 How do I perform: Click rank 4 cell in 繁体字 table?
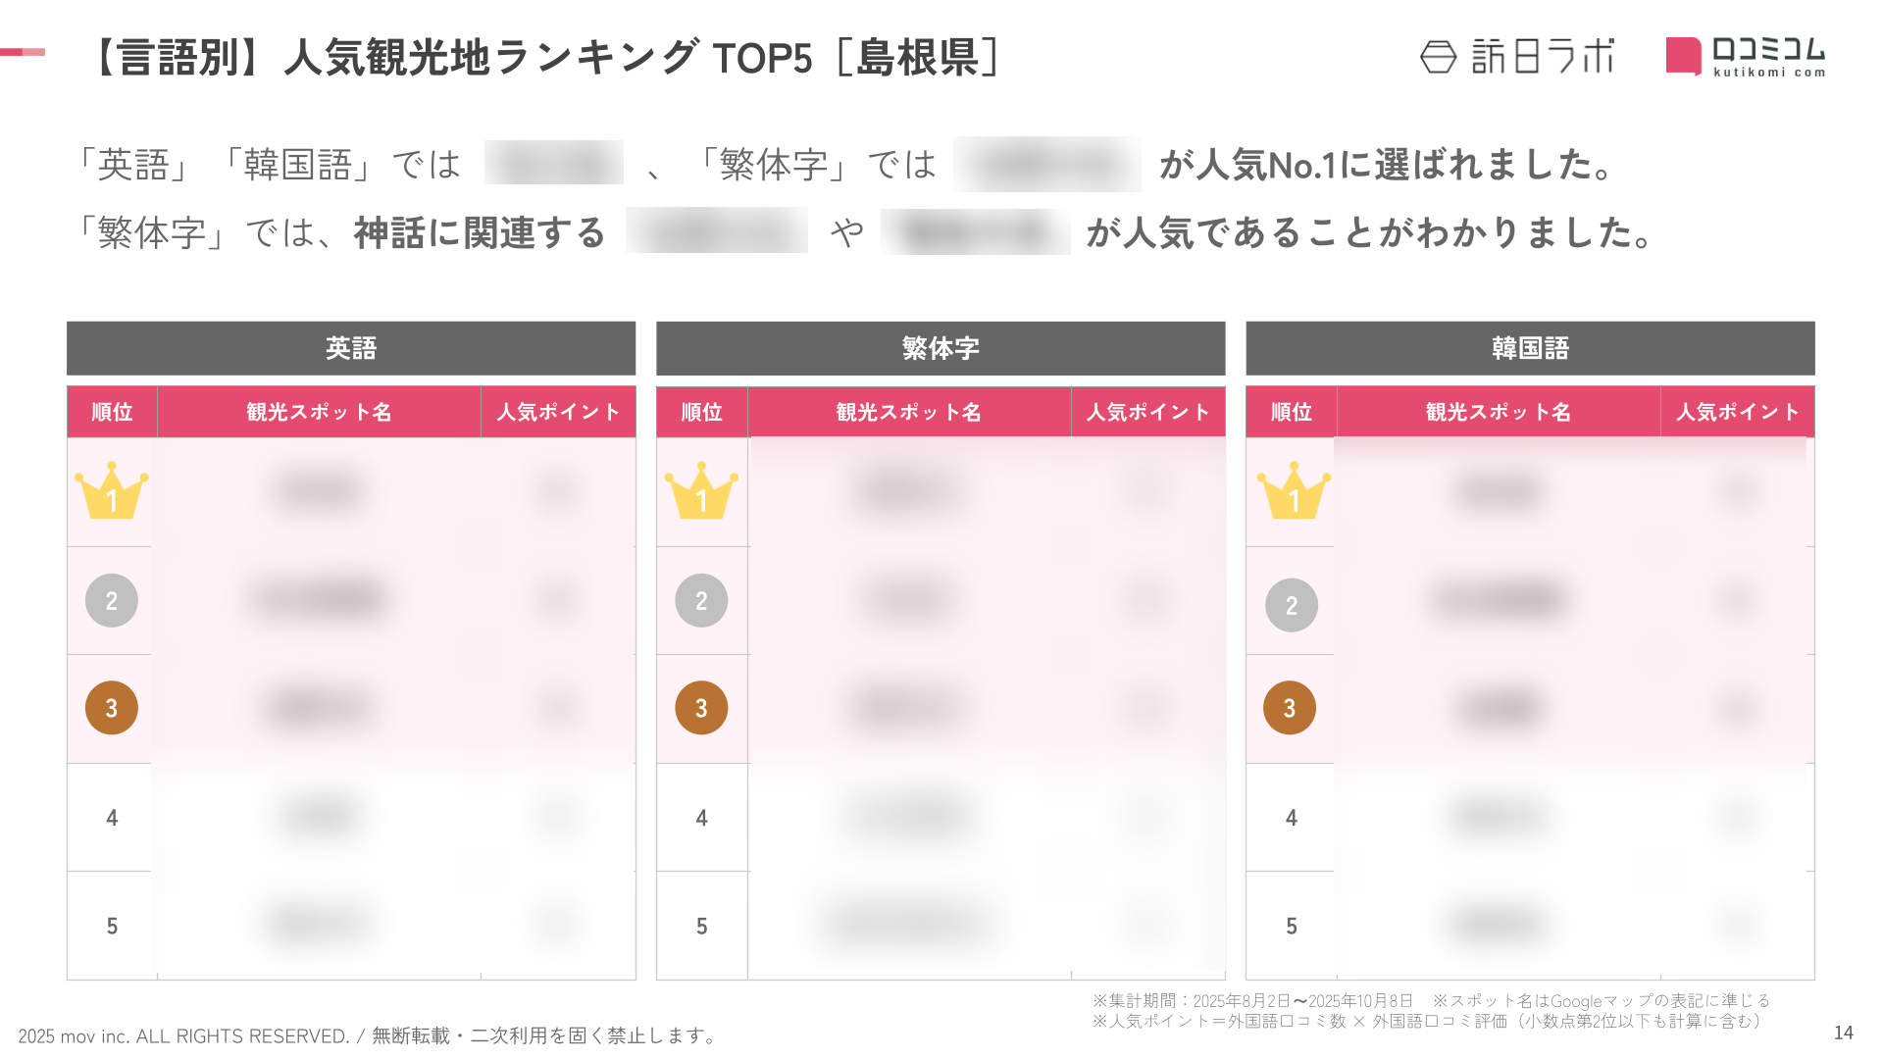click(701, 818)
